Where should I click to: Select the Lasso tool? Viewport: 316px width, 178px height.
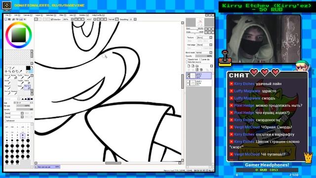point(10,68)
